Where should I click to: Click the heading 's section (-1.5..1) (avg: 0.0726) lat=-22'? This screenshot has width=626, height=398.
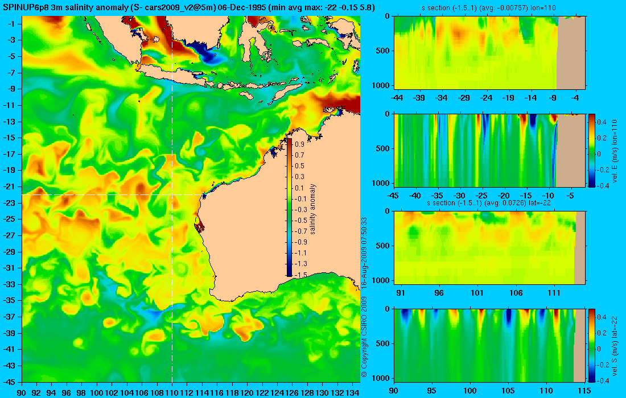(489, 202)
